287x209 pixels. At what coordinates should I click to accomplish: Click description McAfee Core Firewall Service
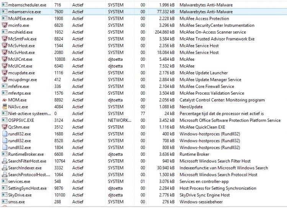pyautogui.click(x=207, y=86)
